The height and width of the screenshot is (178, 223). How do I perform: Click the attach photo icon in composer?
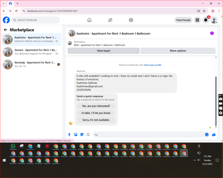(76, 134)
